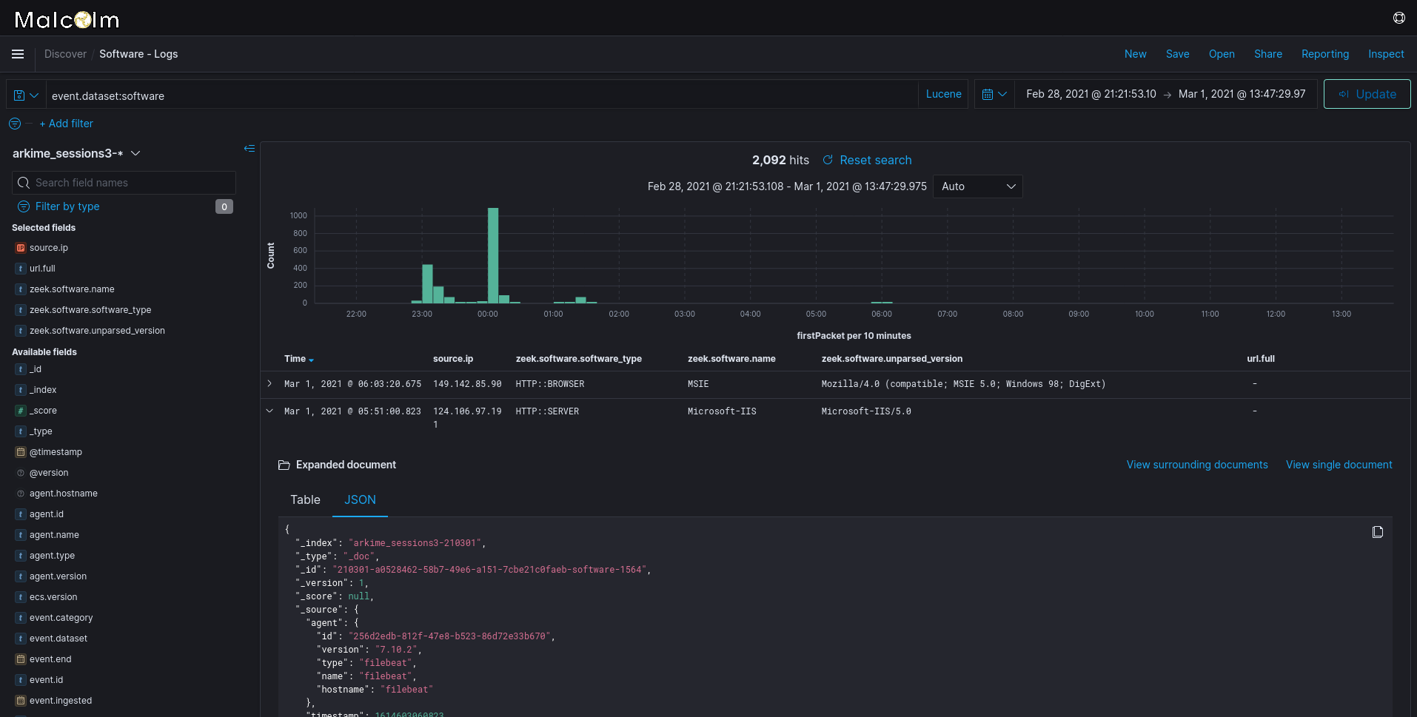Click the help icon in top right corner
Viewport: 1417px width, 717px height.
pyautogui.click(x=1398, y=18)
